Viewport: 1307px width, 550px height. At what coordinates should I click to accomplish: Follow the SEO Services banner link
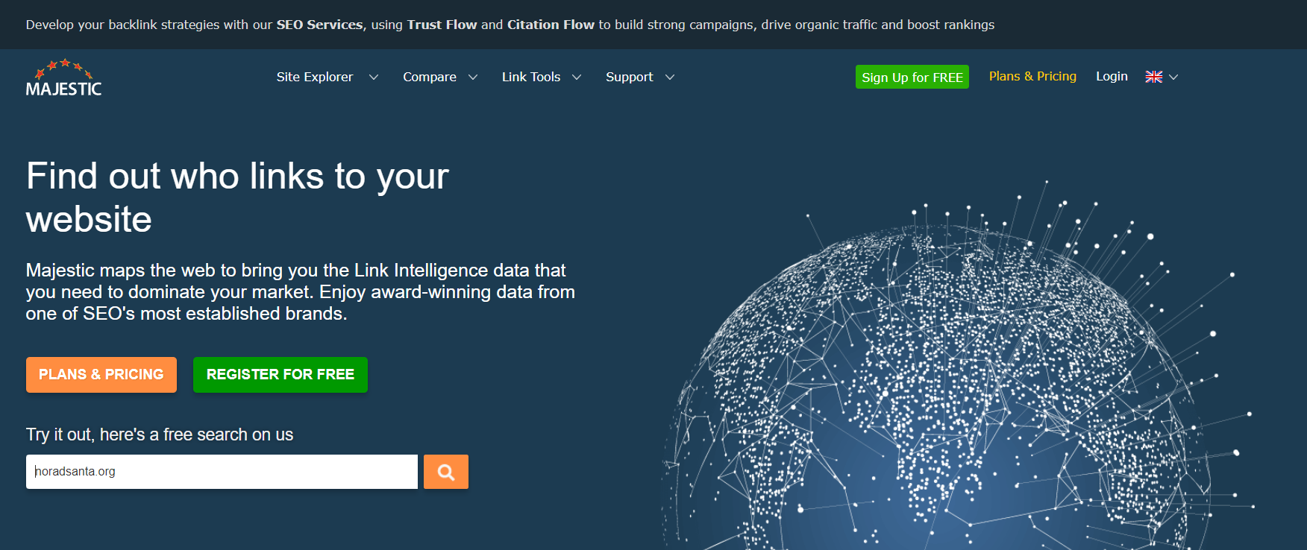pos(319,25)
